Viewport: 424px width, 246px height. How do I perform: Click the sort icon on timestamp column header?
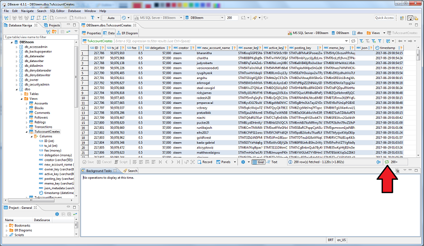pyautogui.click(x=401, y=48)
